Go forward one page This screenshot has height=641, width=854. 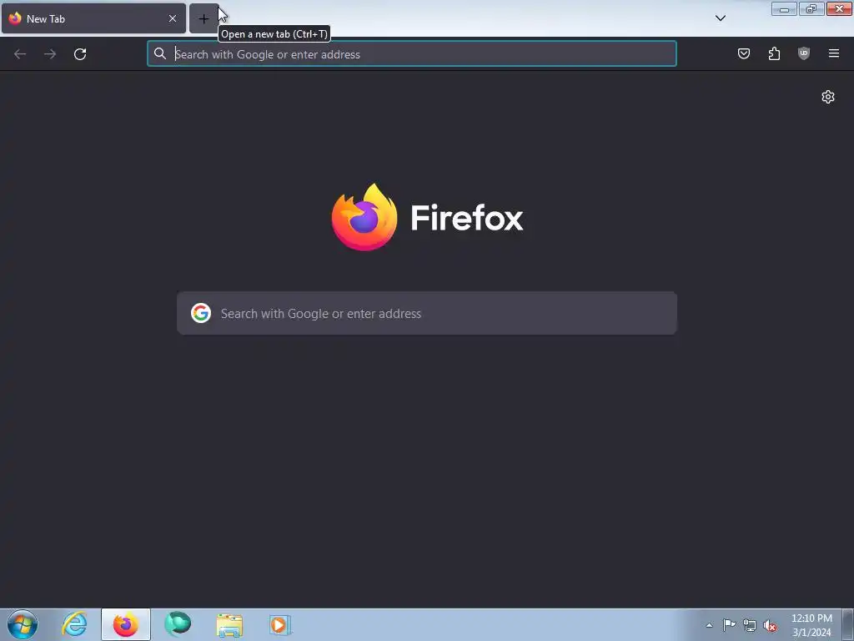point(50,54)
